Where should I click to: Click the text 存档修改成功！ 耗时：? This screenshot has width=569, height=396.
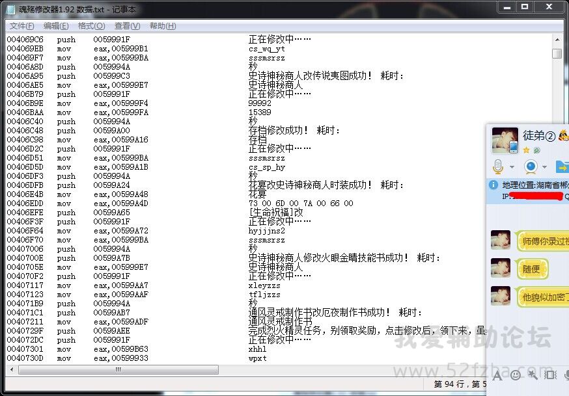coord(294,131)
